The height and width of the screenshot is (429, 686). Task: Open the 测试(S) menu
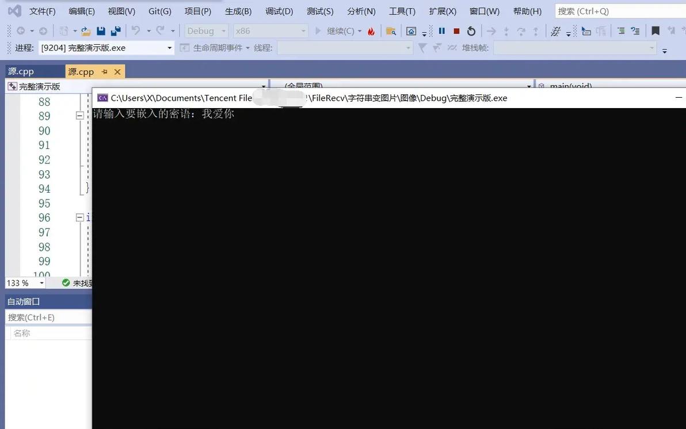click(x=320, y=12)
